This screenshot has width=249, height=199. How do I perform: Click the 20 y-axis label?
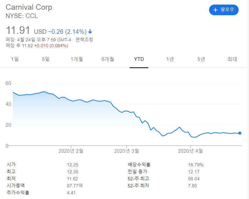click(x=8, y=125)
